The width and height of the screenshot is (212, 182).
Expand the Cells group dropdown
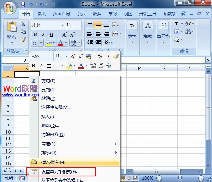[x=163, y=43]
